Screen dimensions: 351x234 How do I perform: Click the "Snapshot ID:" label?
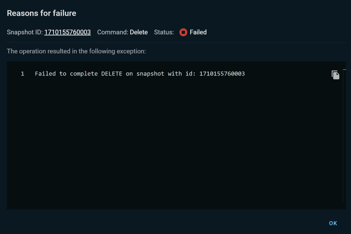pos(25,32)
